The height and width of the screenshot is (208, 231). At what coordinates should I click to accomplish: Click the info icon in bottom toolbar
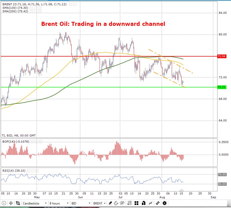coord(4,203)
